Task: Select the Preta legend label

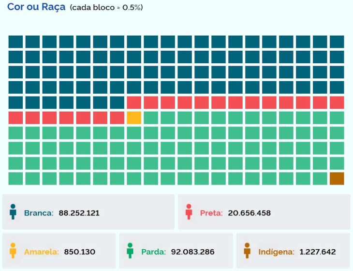Action: [x=211, y=213]
